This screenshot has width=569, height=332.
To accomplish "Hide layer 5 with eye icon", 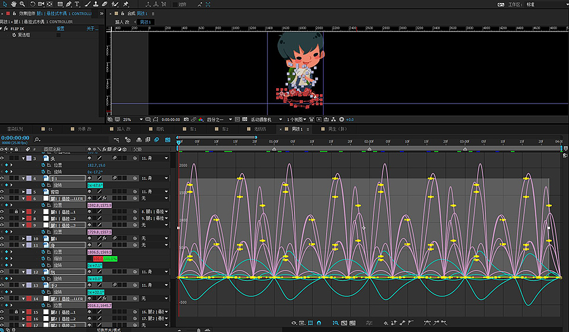I will pos(2,191).
